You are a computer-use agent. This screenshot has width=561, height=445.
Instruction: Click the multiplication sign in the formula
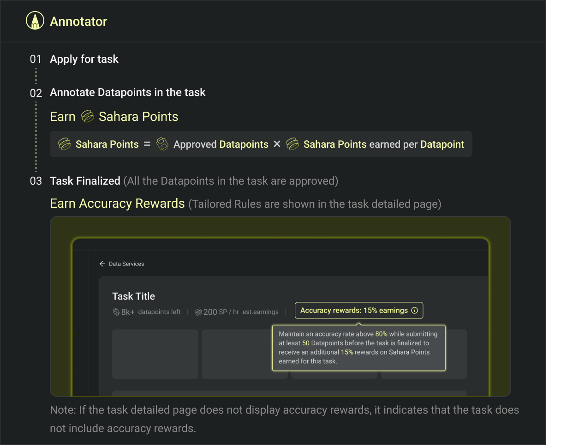tap(277, 144)
